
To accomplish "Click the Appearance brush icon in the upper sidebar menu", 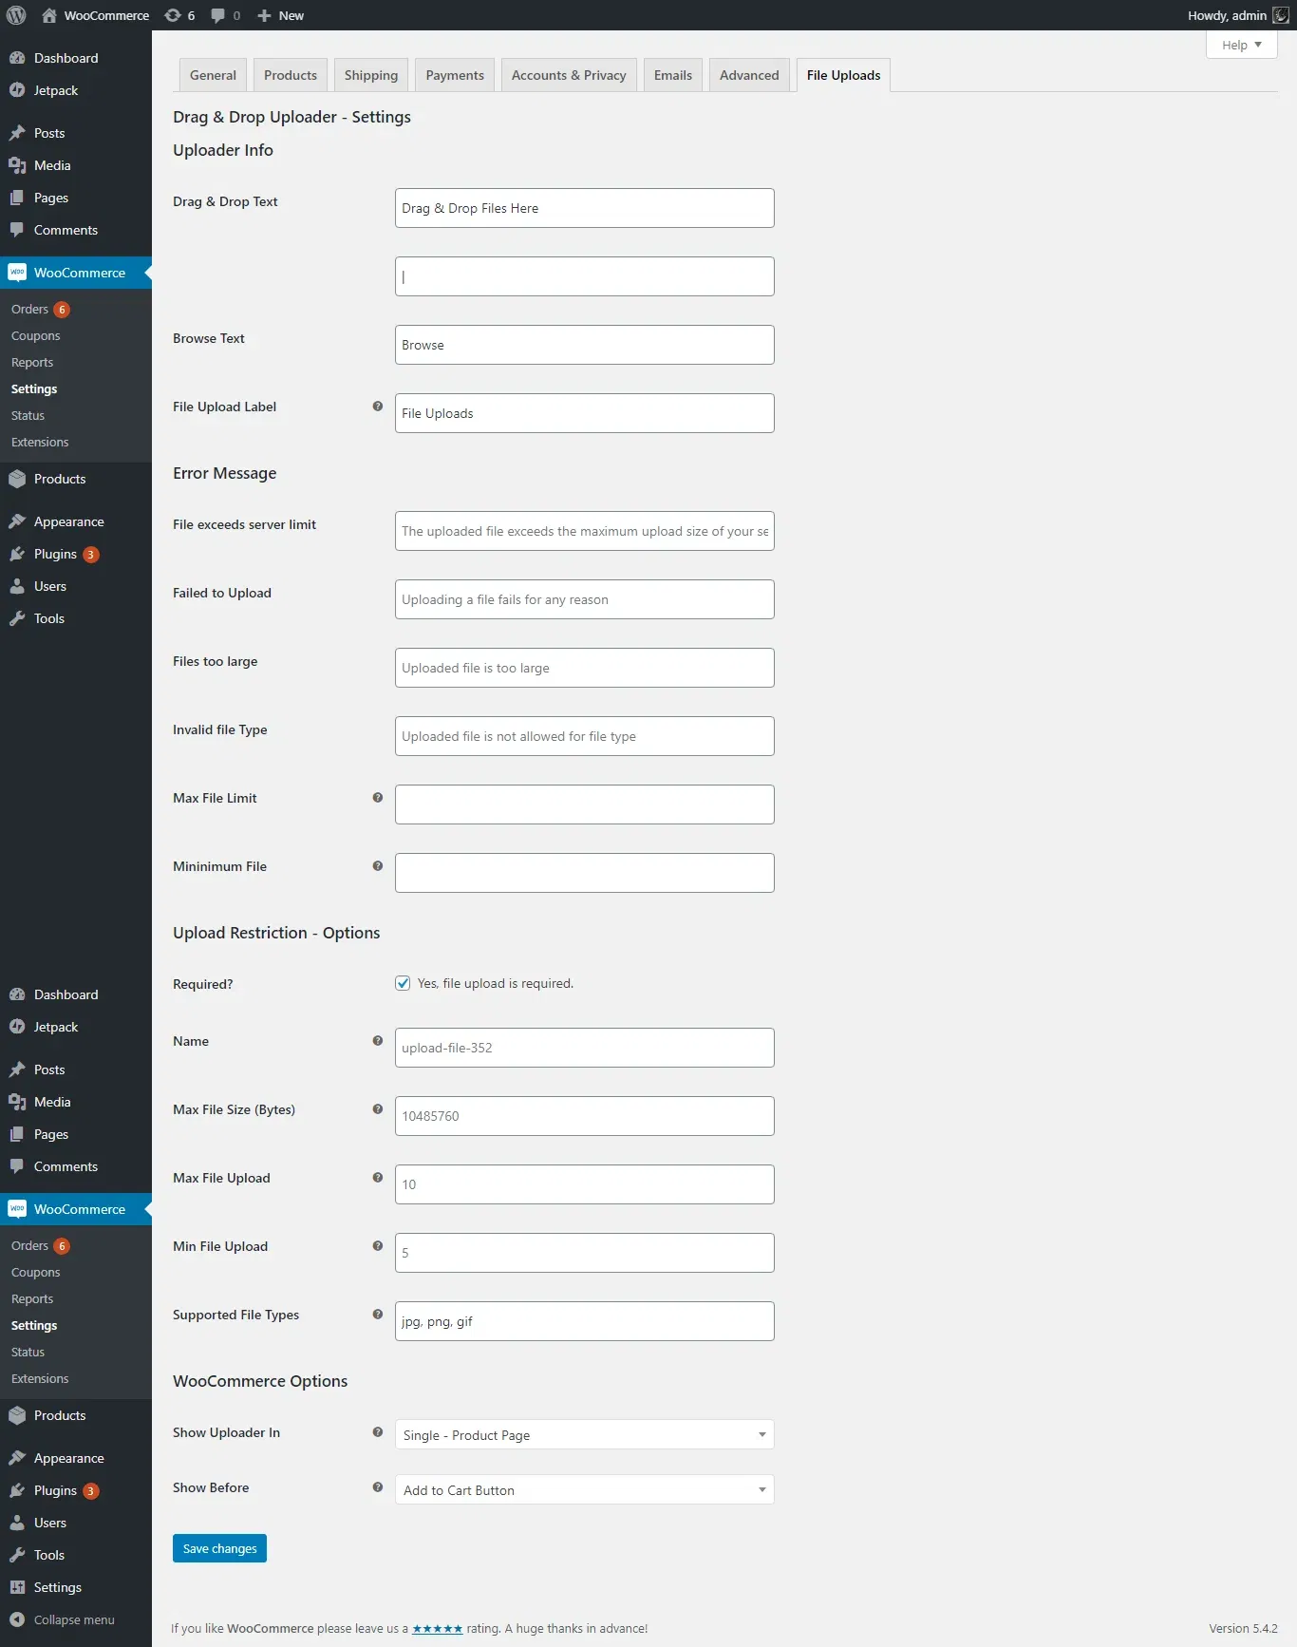I will click(x=17, y=521).
